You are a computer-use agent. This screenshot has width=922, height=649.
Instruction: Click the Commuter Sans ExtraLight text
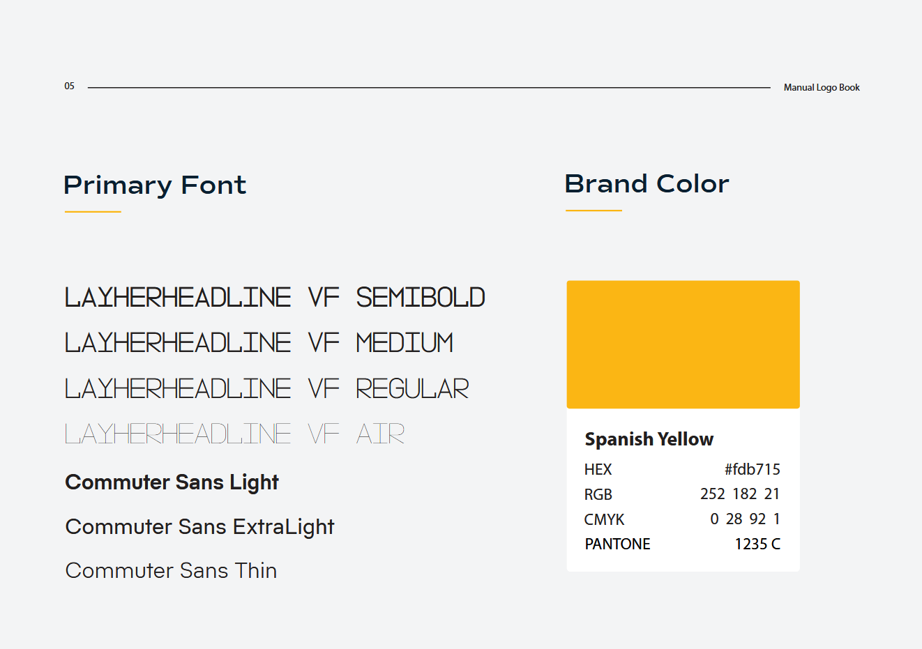[199, 527]
